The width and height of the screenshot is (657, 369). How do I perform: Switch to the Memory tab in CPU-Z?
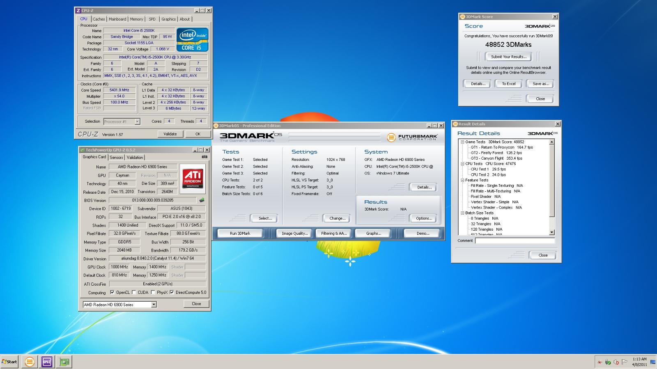tap(137, 19)
